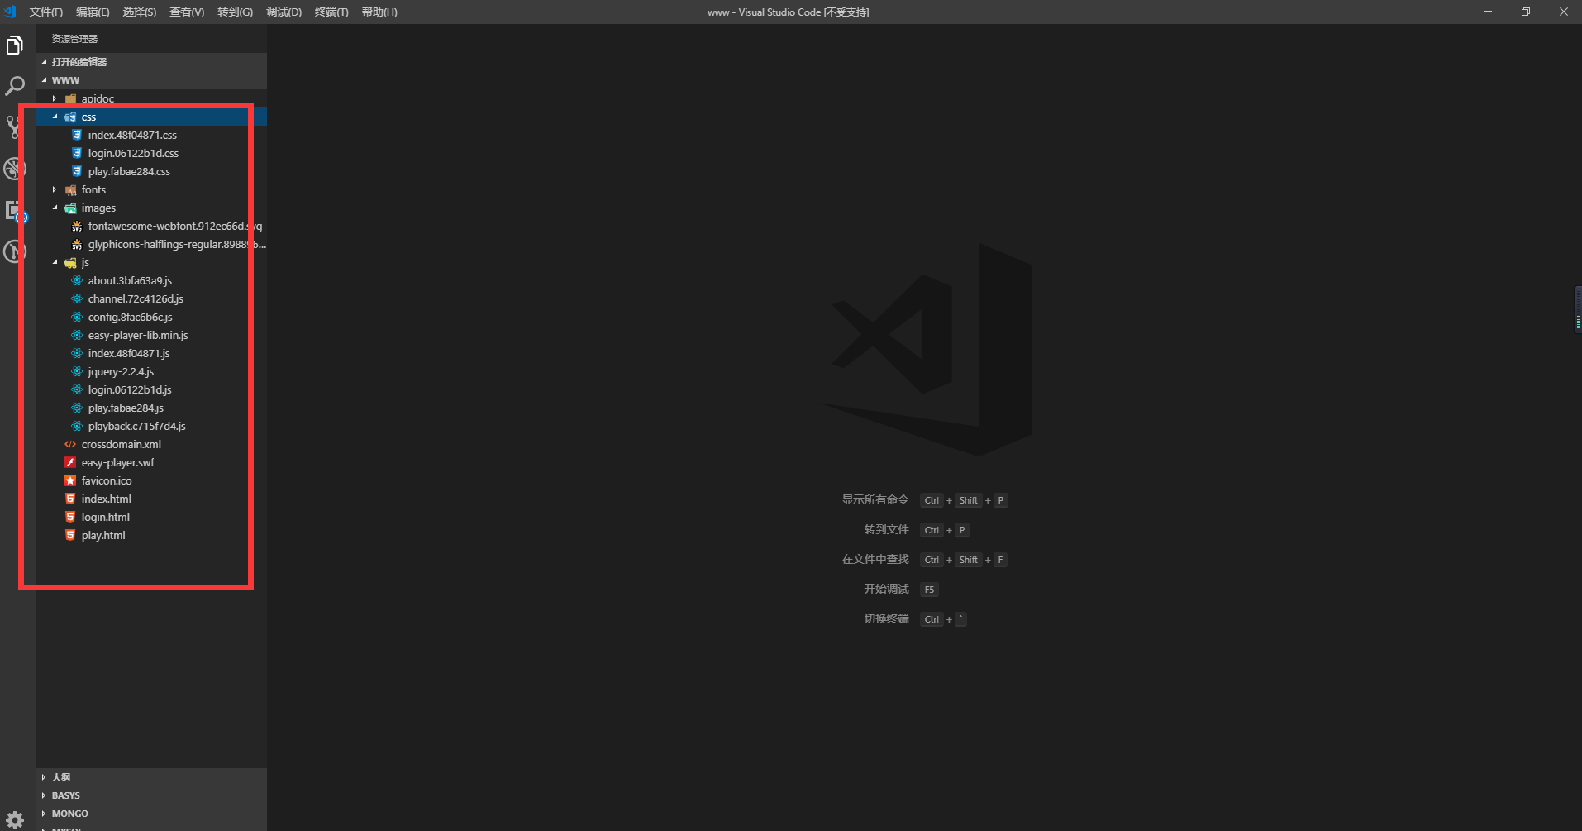Click the 资源管理器 panel title
The image size is (1582, 831).
coord(74,39)
